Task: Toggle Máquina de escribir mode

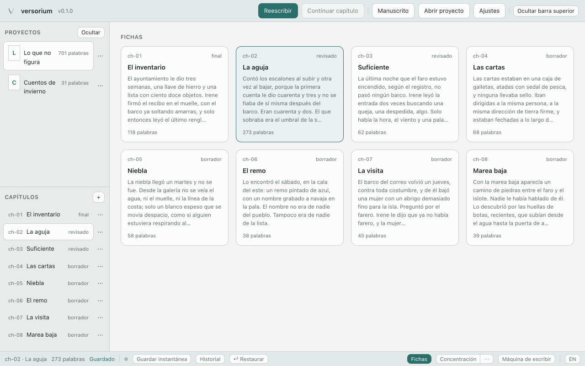Action: coord(526,359)
